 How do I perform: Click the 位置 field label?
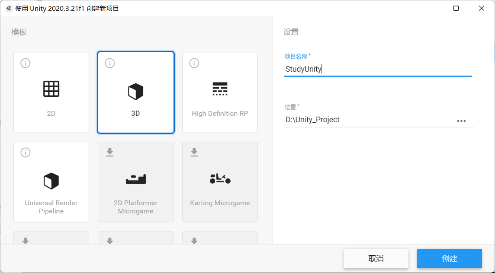[290, 107]
